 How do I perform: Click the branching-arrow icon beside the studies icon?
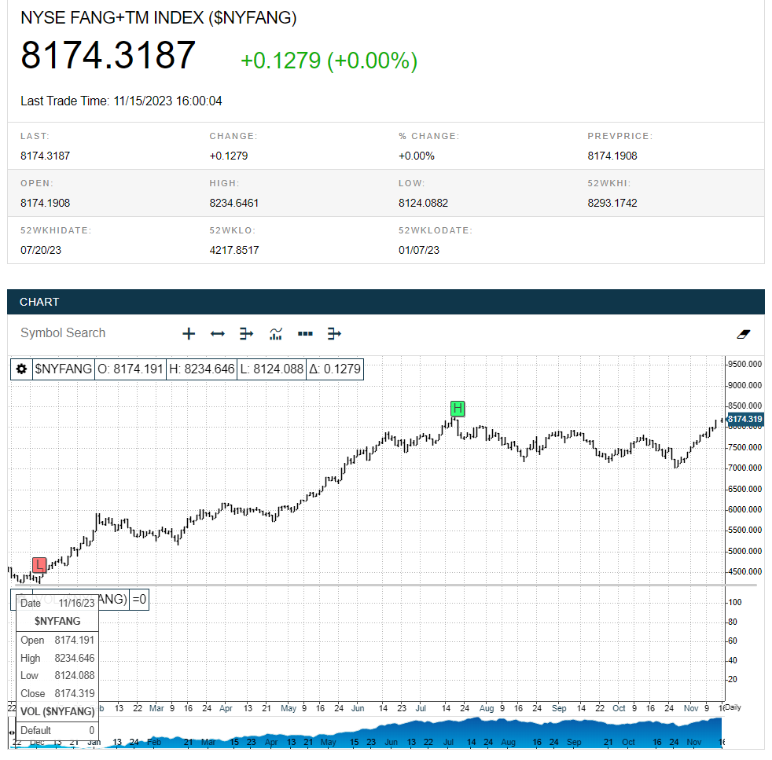246,334
